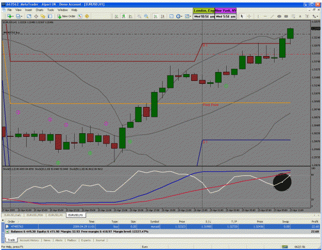The height and width of the screenshot is (250, 322).
Task: Open the Indicators list icon
Action: pos(171,16)
